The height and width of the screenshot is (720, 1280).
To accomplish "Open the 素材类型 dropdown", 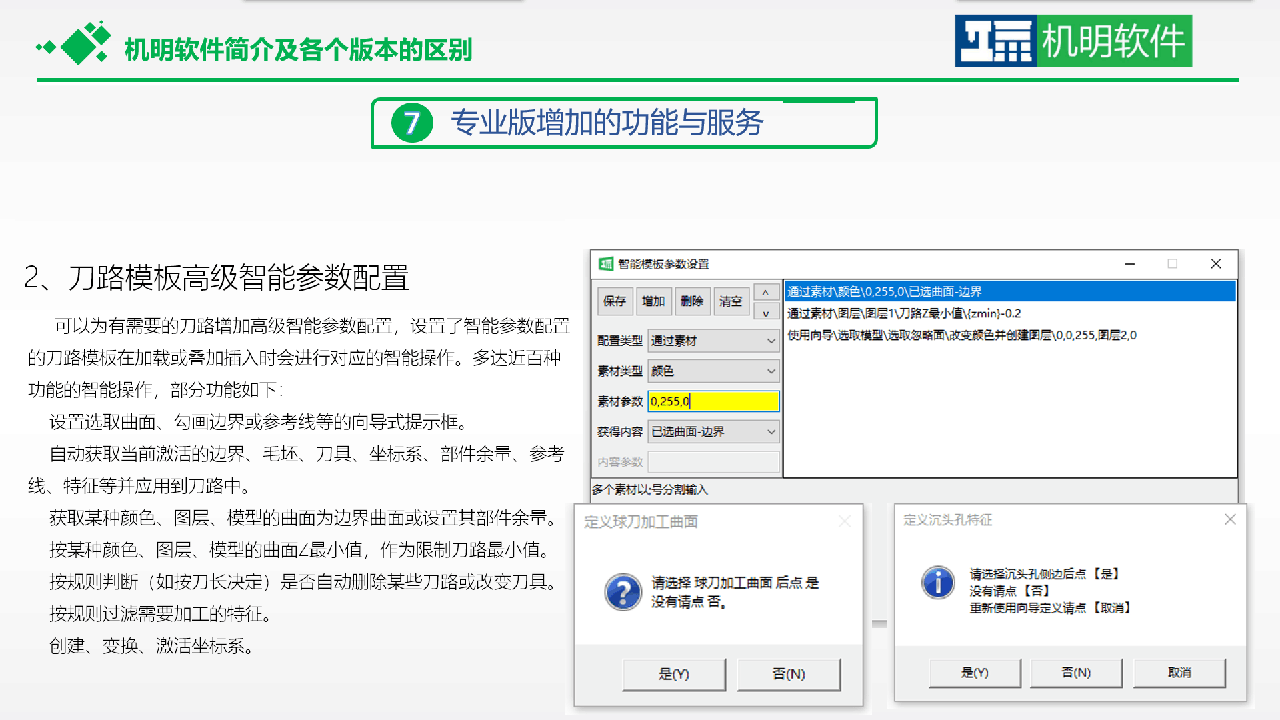I will [x=713, y=371].
